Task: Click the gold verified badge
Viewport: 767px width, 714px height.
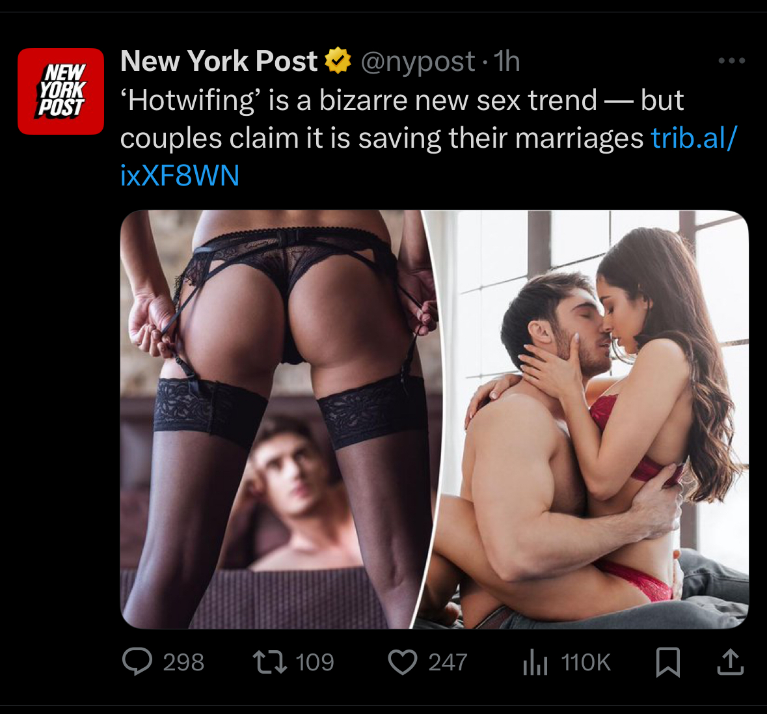Action: tap(338, 61)
